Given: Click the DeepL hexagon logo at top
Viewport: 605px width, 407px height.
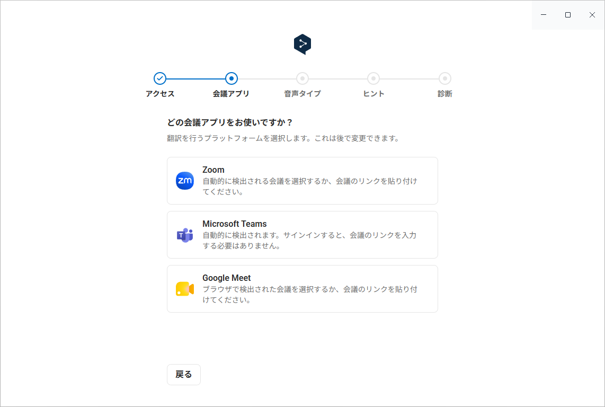Looking at the screenshot, I should 302,45.
